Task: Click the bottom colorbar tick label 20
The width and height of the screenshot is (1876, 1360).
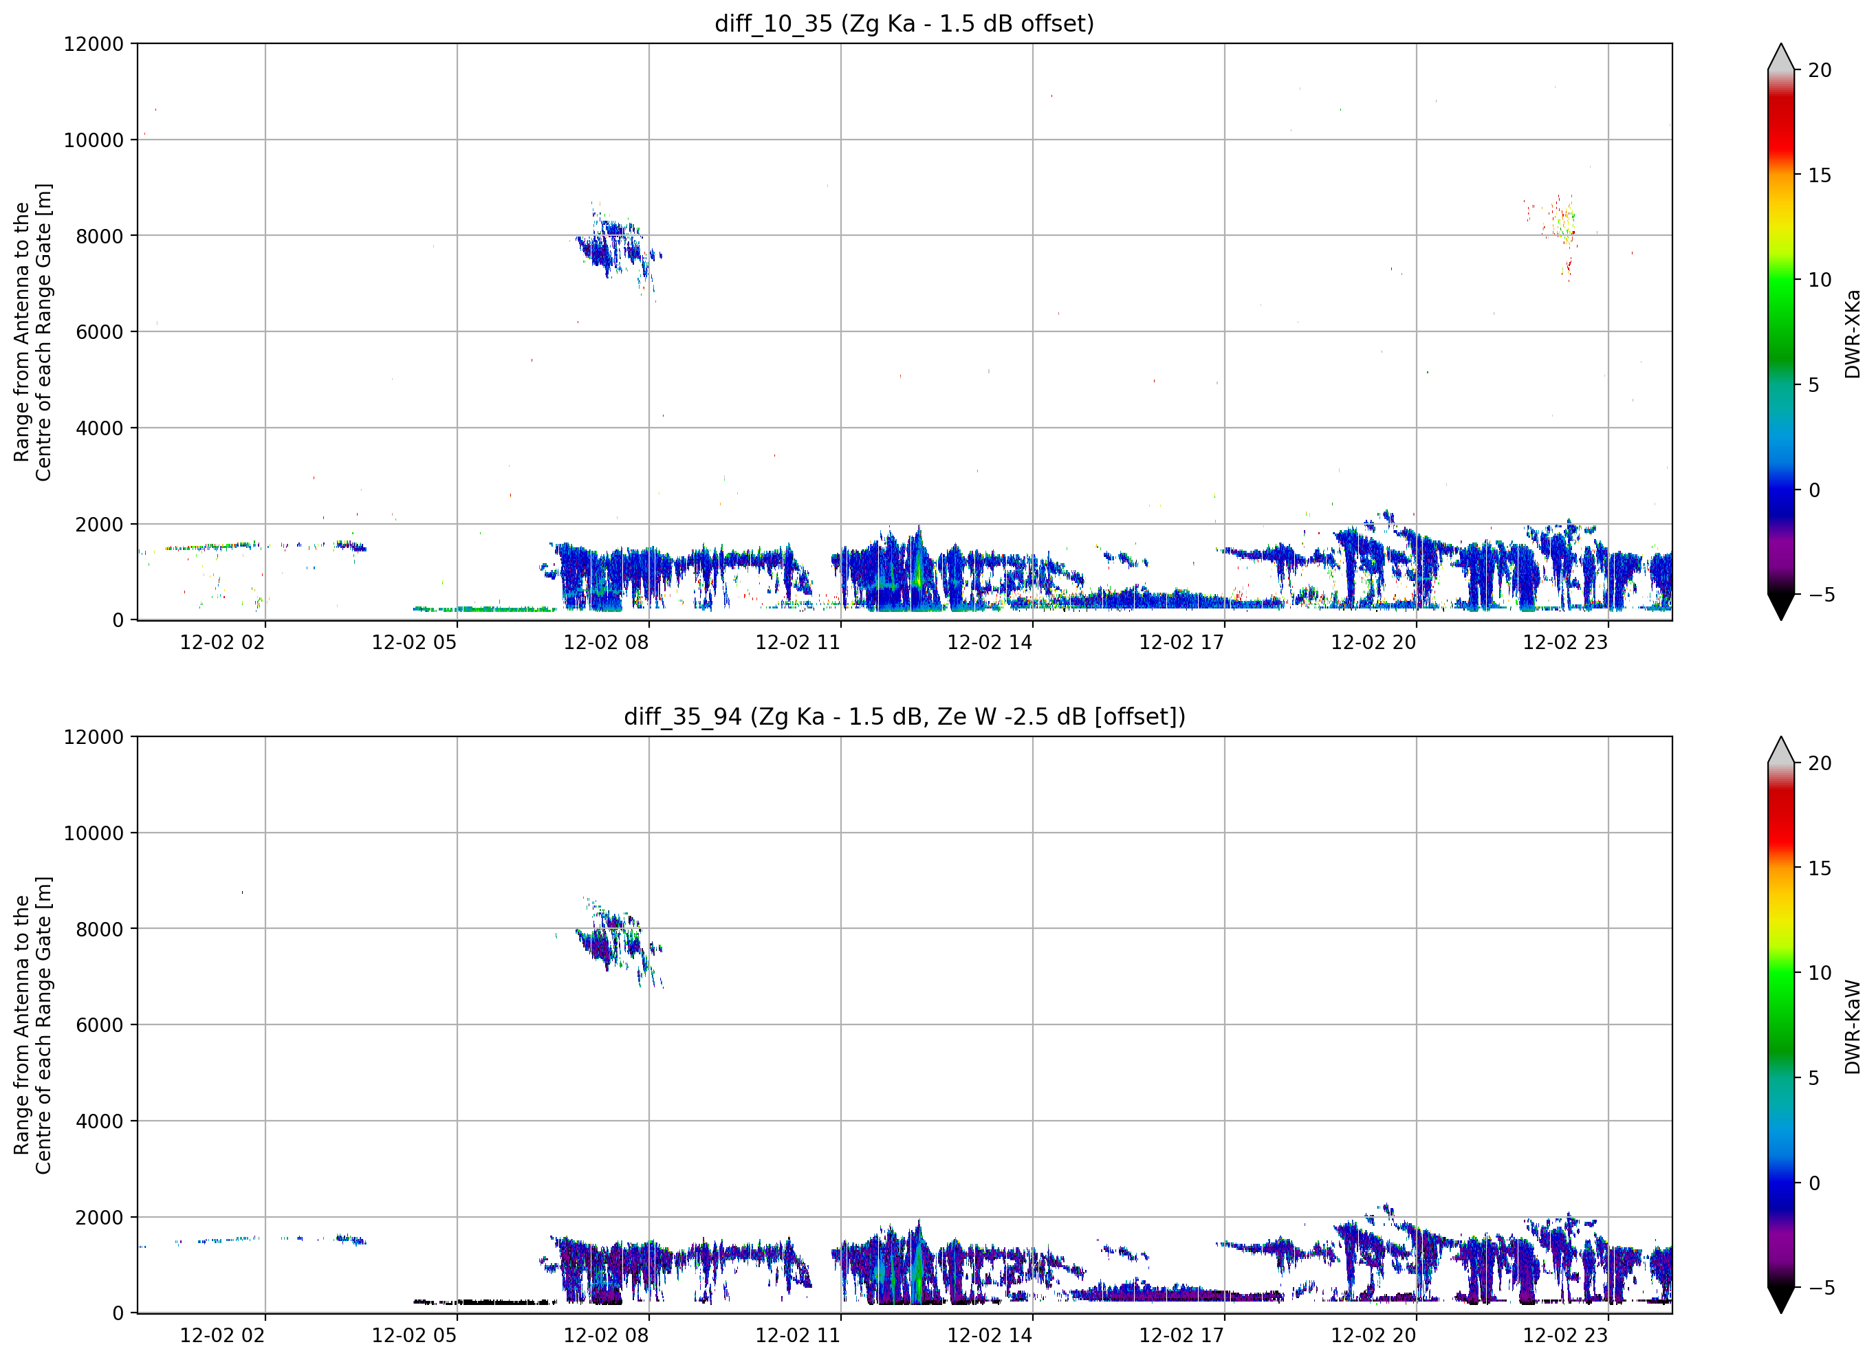Action: tap(1820, 764)
